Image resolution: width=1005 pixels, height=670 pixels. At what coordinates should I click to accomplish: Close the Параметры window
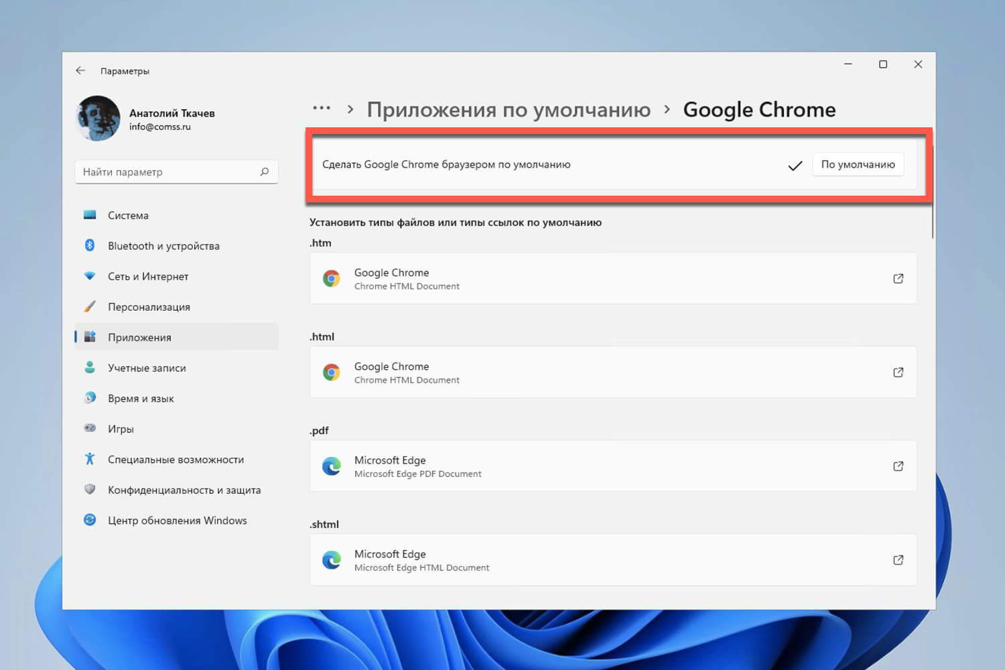tap(918, 64)
